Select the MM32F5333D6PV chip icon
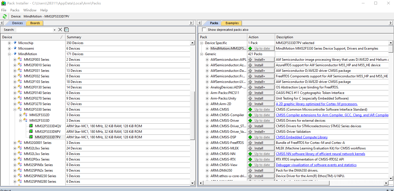Viewport: 394px width, 191px height. 31,132
